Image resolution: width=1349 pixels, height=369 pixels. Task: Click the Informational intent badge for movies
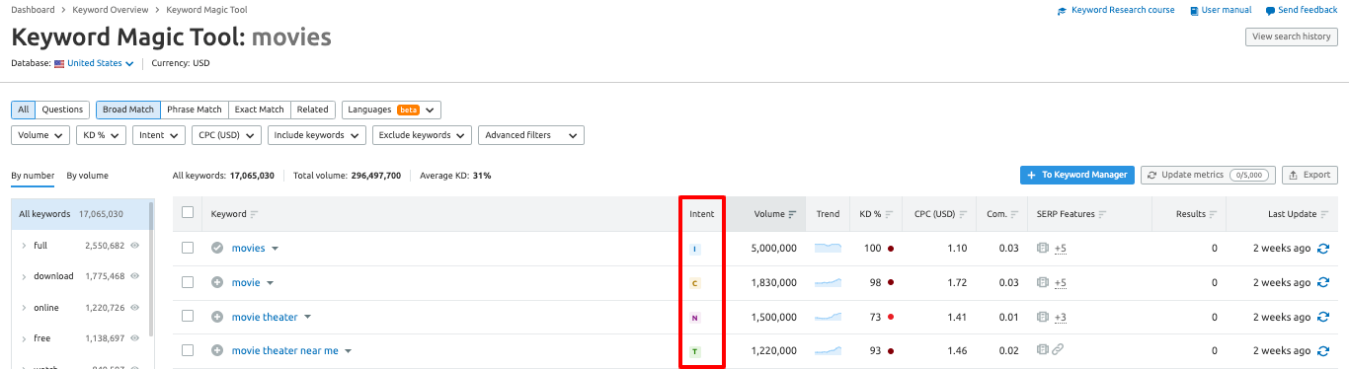[x=695, y=249]
